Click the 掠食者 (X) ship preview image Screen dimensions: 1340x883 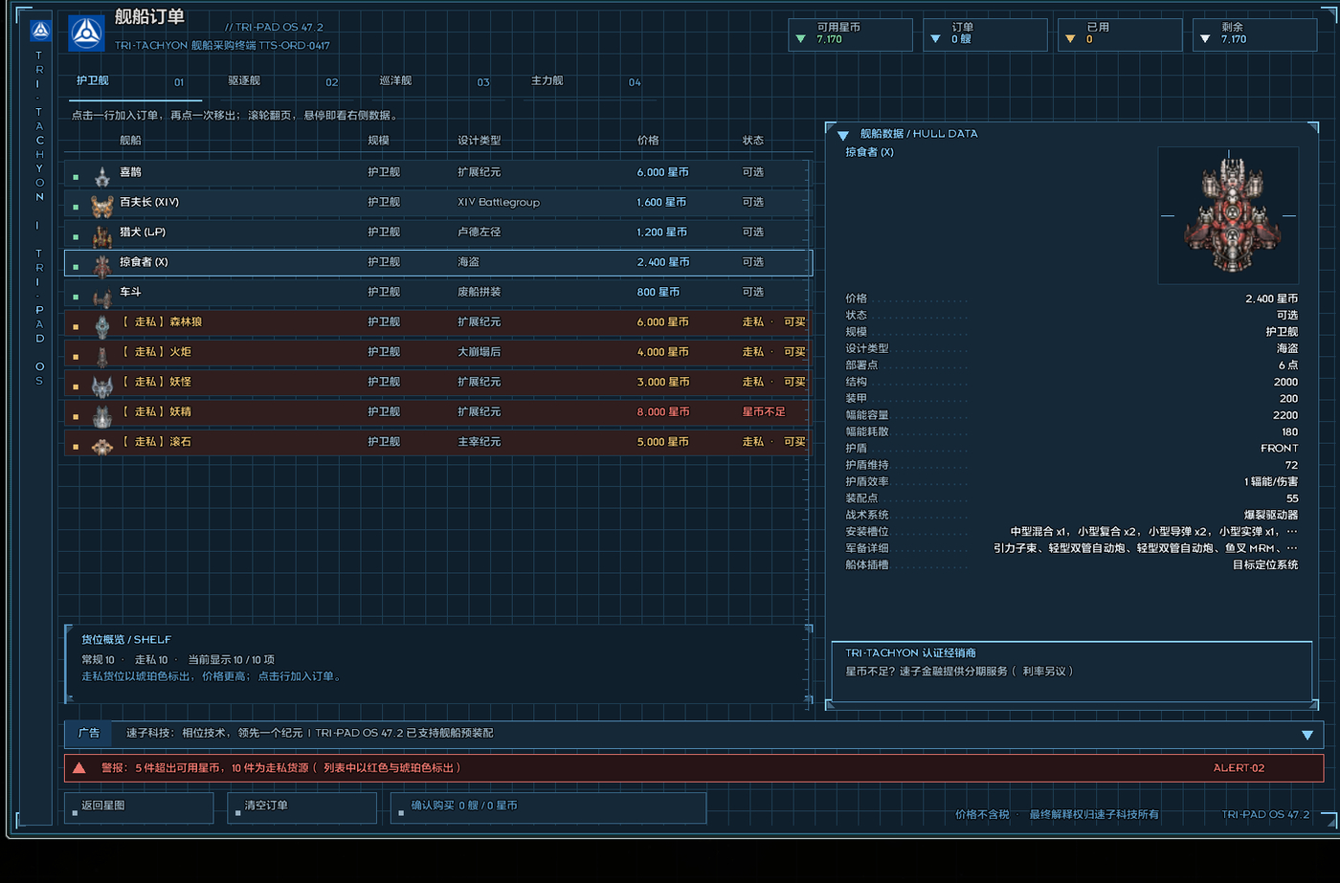tap(1228, 215)
